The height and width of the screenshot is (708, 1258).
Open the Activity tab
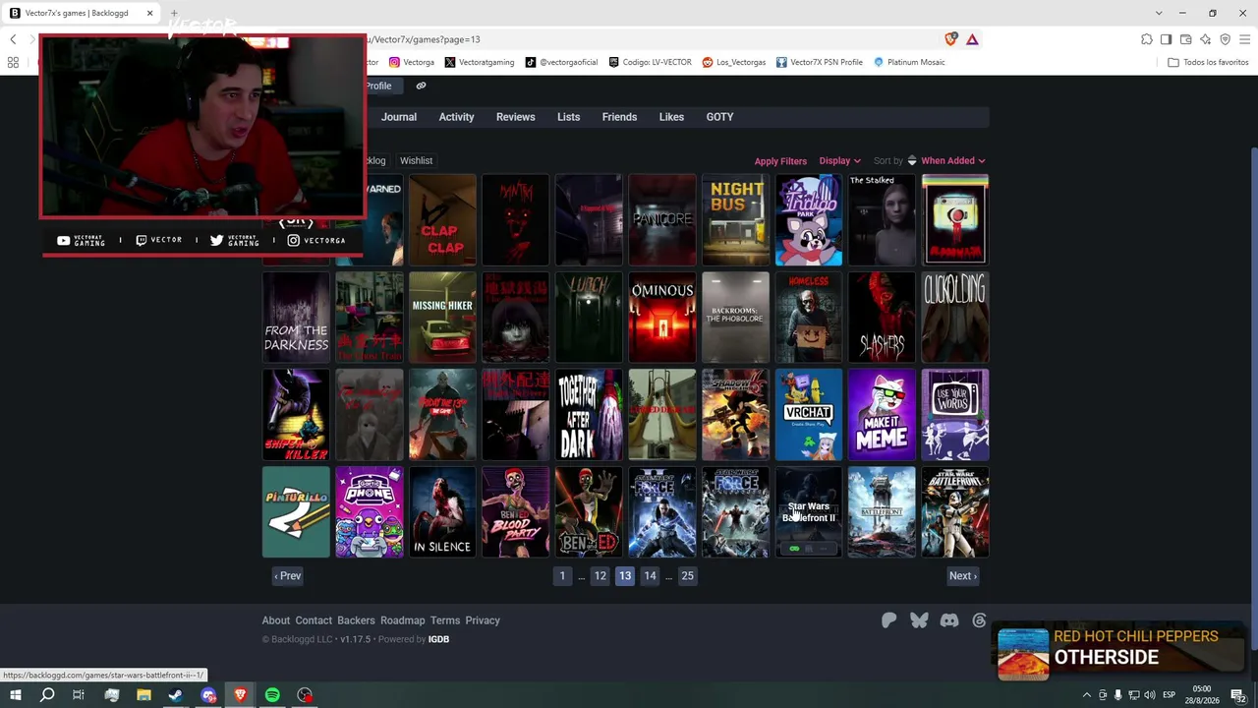pos(456,117)
